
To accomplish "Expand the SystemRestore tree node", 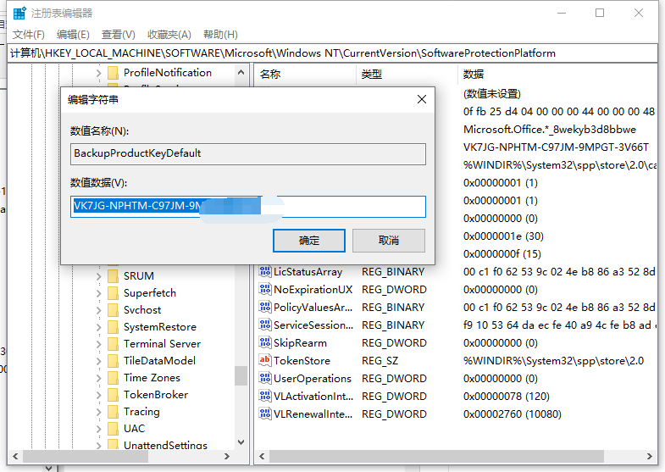I will point(99,327).
